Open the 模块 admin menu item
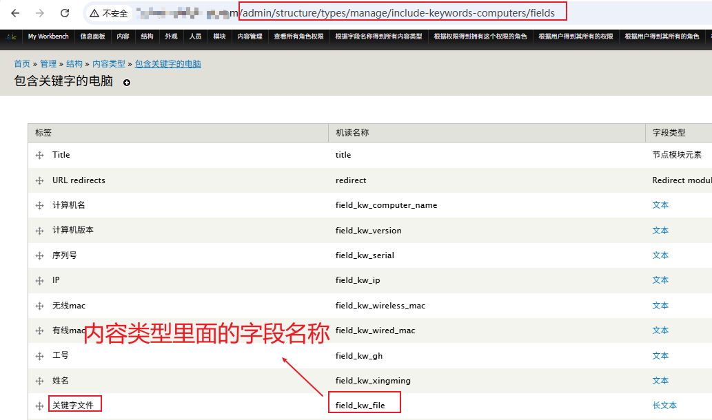Viewport: 712px width, 420px height. coord(219,36)
